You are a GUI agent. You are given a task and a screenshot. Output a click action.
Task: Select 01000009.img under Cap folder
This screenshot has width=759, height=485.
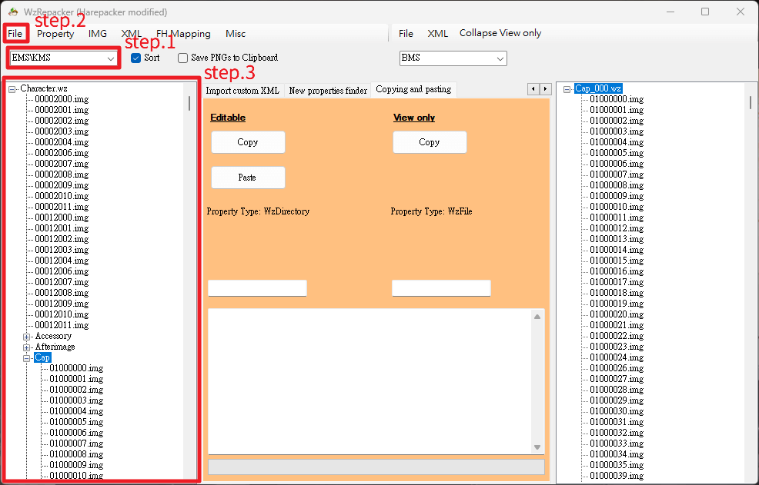(76, 465)
